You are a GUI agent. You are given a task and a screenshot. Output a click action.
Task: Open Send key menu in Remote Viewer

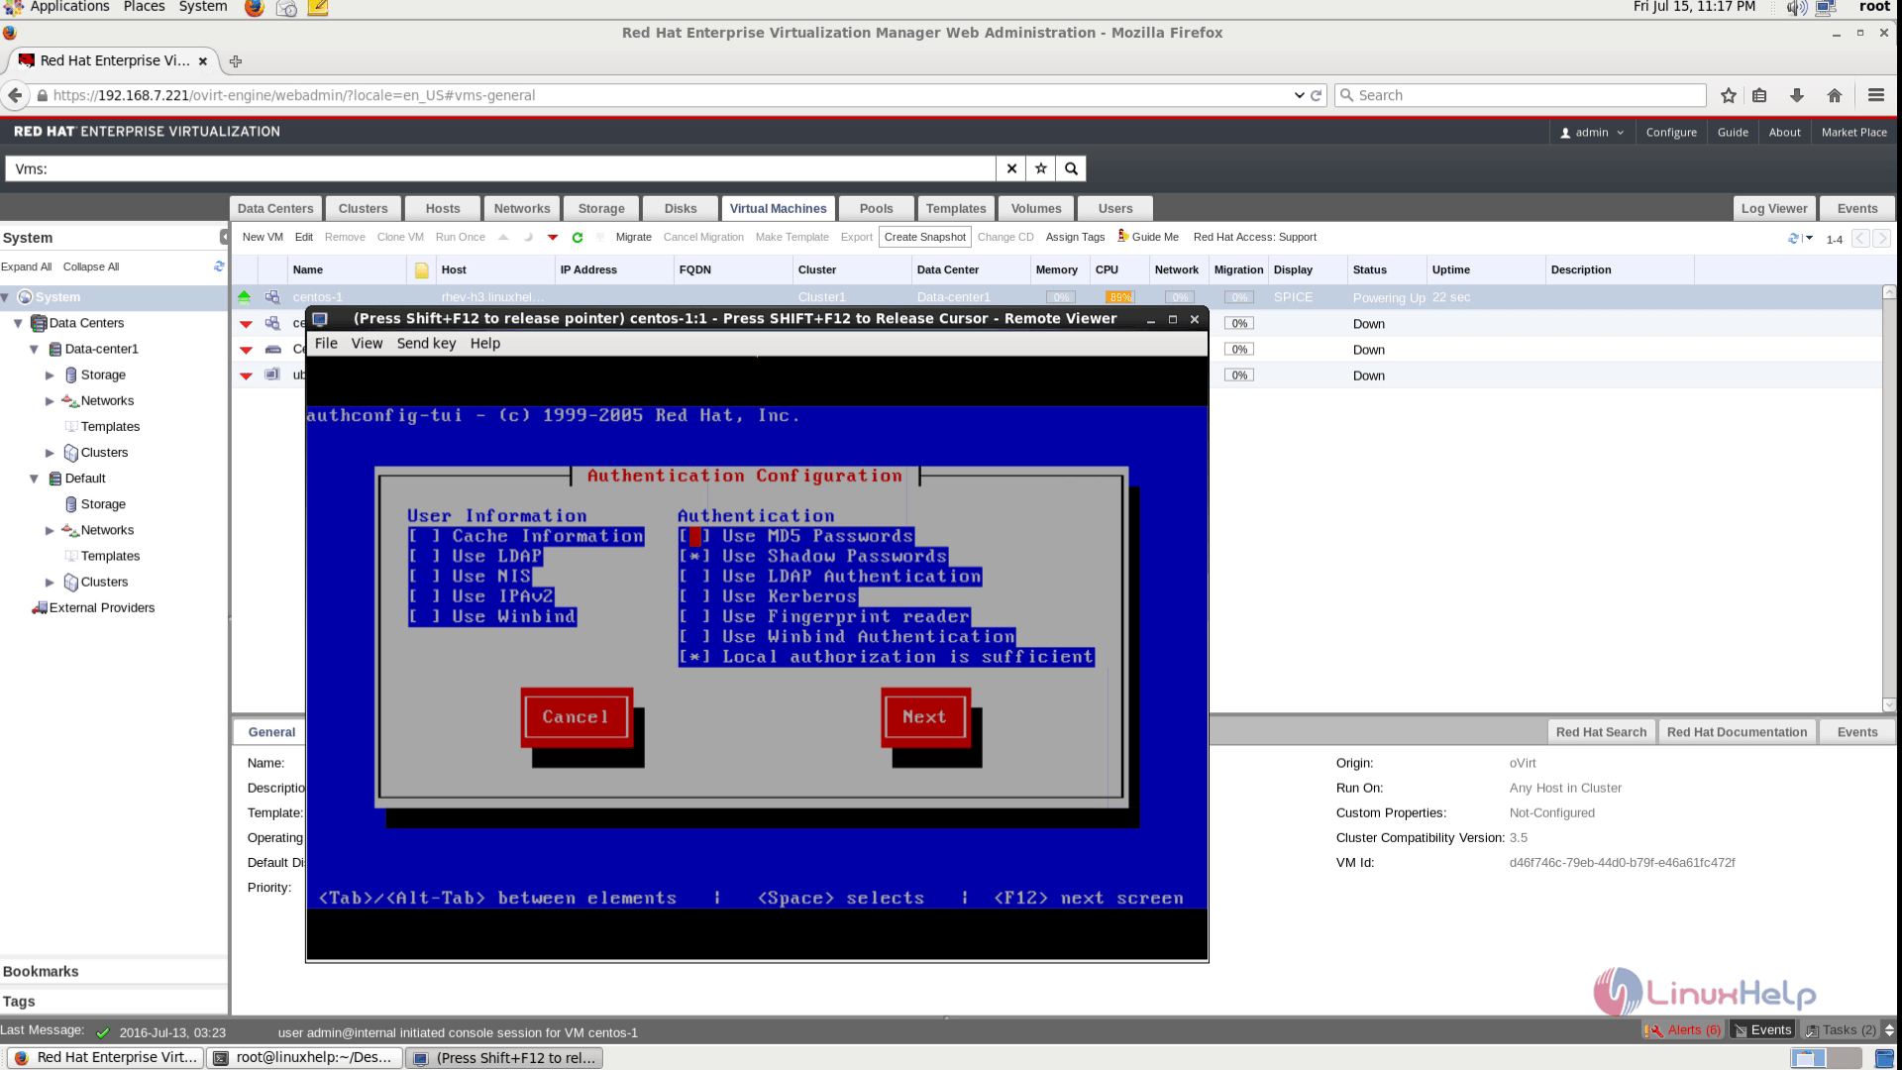(x=426, y=343)
